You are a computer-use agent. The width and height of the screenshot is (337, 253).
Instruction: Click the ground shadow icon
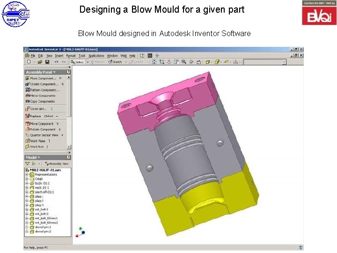coord(226,62)
